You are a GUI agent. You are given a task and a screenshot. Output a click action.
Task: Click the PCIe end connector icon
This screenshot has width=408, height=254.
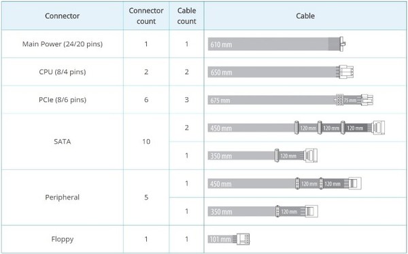click(367, 100)
